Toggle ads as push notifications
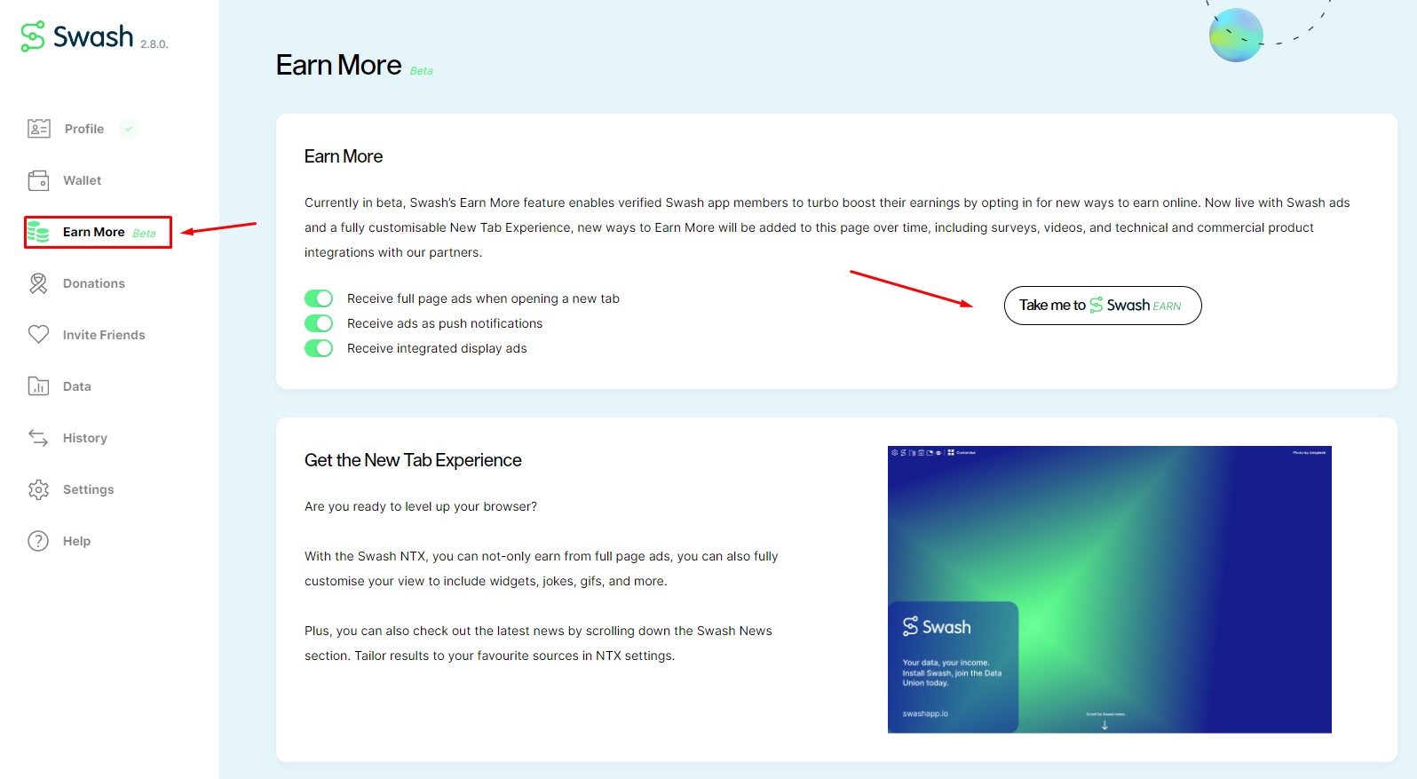Screen dimensions: 1417x779 click(x=319, y=323)
